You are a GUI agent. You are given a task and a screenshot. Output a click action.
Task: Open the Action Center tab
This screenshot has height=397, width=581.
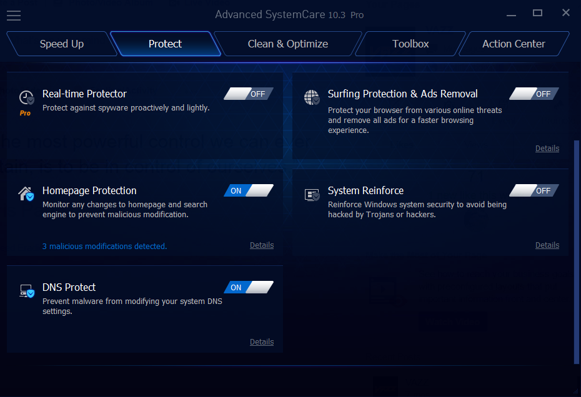click(514, 44)
